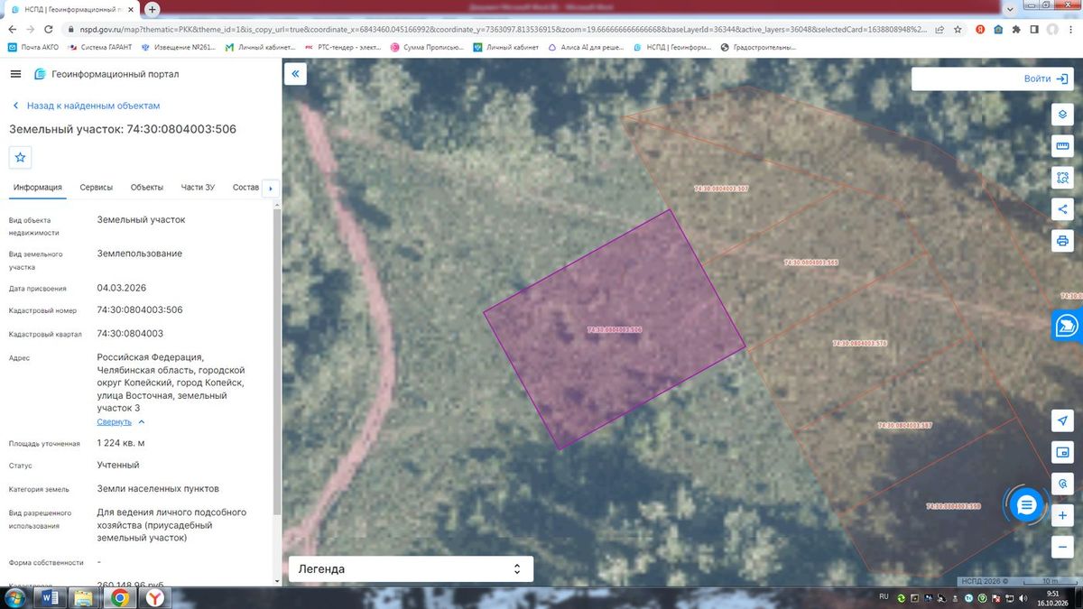This screenshot has height=609, width=1083.
Task: Open the Алиса AI bookmark
Action: coord(585,47)
